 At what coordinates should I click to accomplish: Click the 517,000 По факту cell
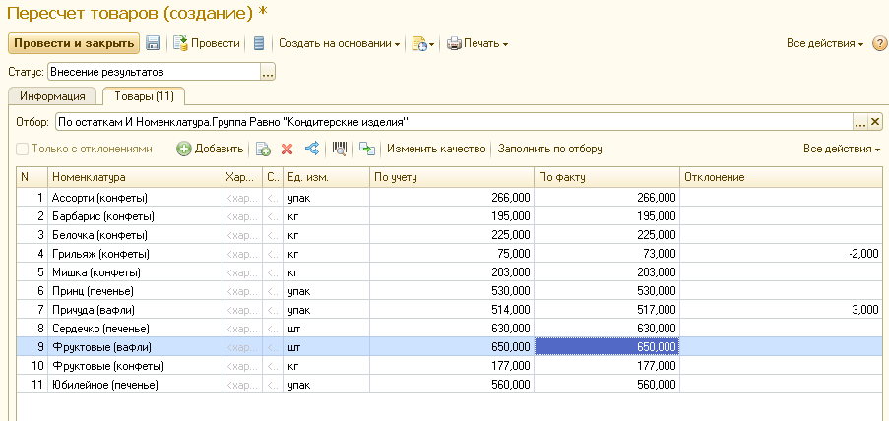click(606, 310)
